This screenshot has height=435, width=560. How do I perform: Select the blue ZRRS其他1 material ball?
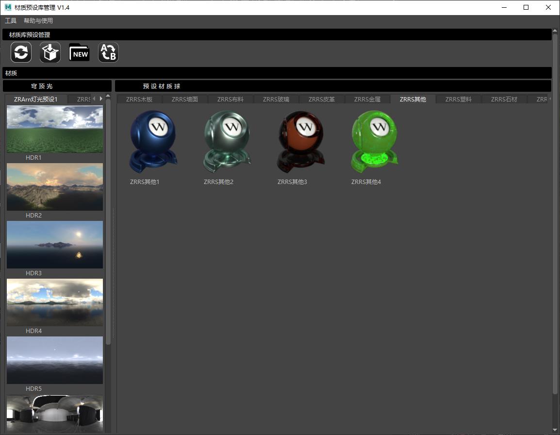[153, 142]
